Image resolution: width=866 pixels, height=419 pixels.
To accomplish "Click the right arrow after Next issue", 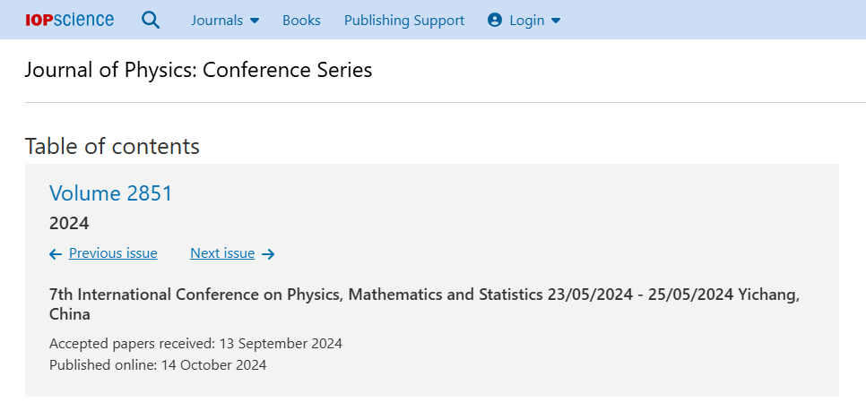I will [268, 254].
